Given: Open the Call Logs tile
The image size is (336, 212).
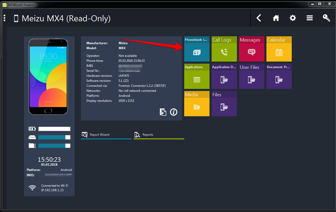Looking at the screenshot, I should (x=224, y=49).
